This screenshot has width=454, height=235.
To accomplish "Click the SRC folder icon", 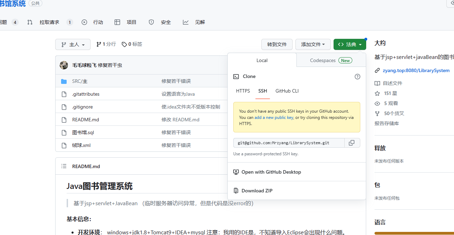I will pyautogui.click(x=64, y=81).
